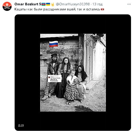The image size is (133, 131).
Task: Play the 0:29 video
Action: (x=73, y=73)
